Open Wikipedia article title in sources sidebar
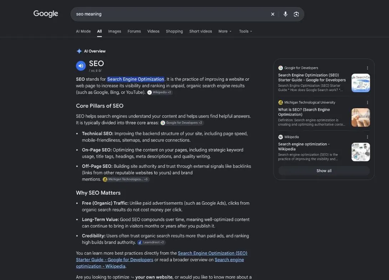389x280 pixels. point(304,146)
